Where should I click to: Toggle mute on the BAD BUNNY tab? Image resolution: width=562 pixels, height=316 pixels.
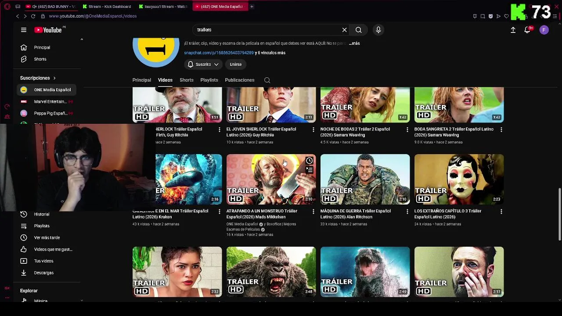point(34,7)
